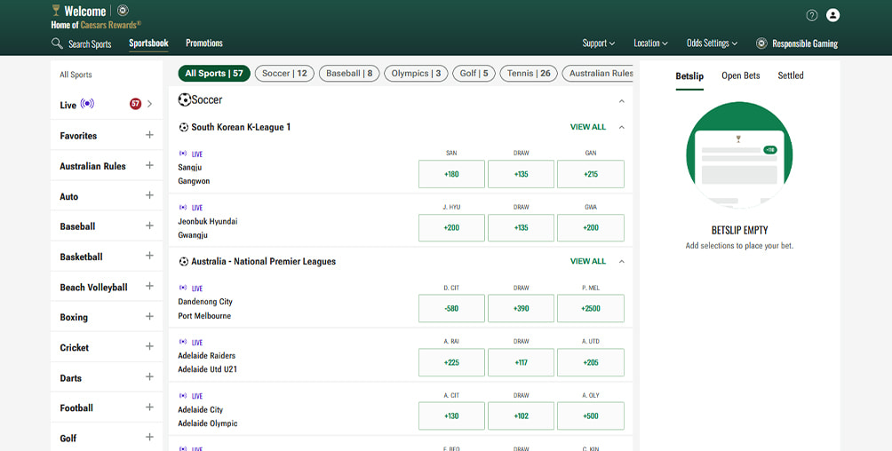Click live icon on Adelaide Raiders match
The height and width of the screenshot is (451, 892).
point(183,342)
